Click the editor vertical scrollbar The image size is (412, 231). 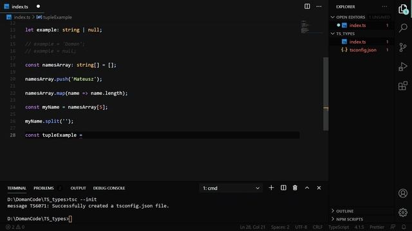[x=326, y=94]
